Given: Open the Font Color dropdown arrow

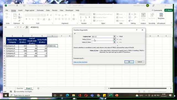Looking at the screenshot, I should click(x=51, y=19).
